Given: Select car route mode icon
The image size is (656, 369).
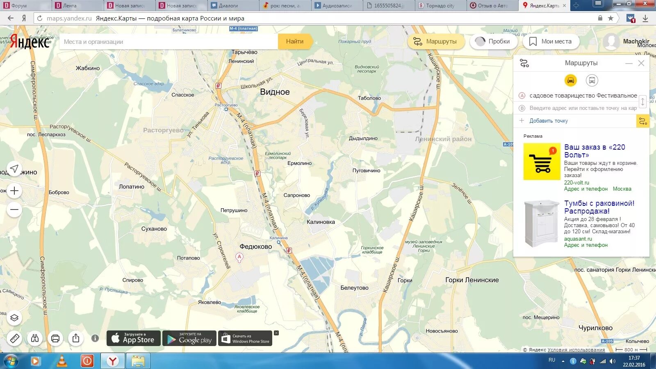Looking at the screenshot, I should click(570, 80).
